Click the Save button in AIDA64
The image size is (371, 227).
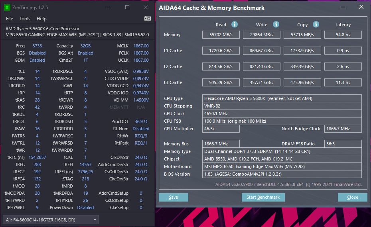pyautogui.click(x=174, y=197)
